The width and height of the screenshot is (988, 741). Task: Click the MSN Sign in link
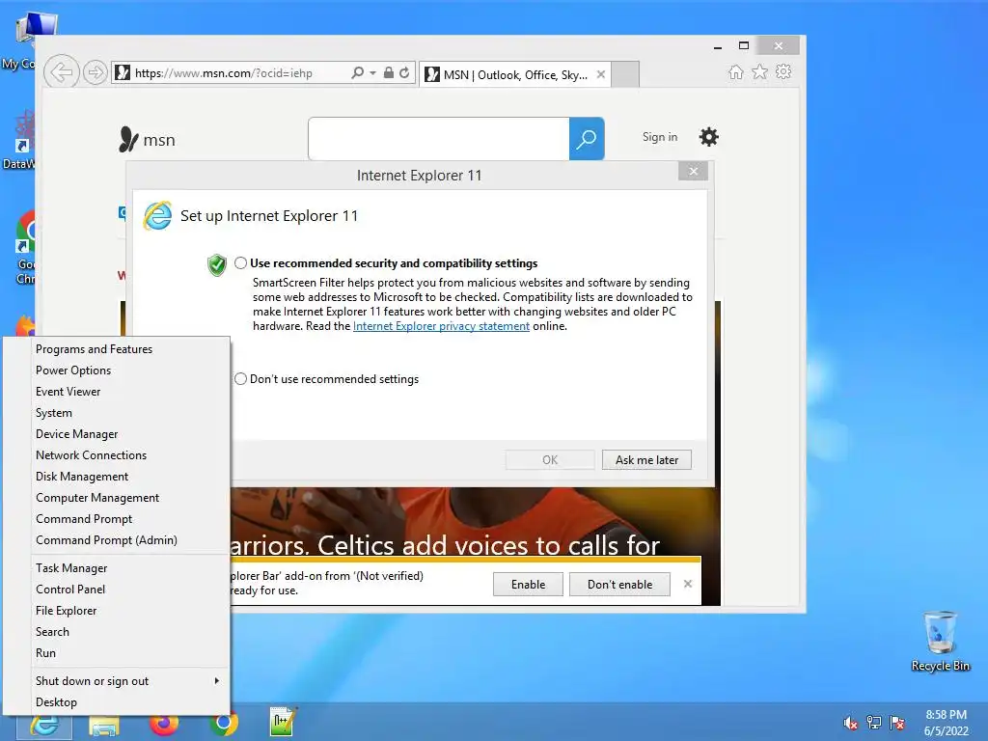coord(660,137)
